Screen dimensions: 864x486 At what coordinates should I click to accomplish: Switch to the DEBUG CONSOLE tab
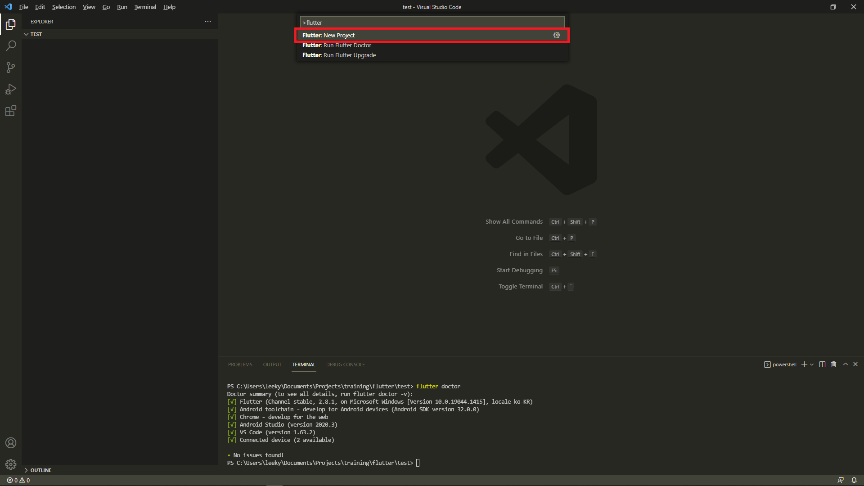point(345,364)
